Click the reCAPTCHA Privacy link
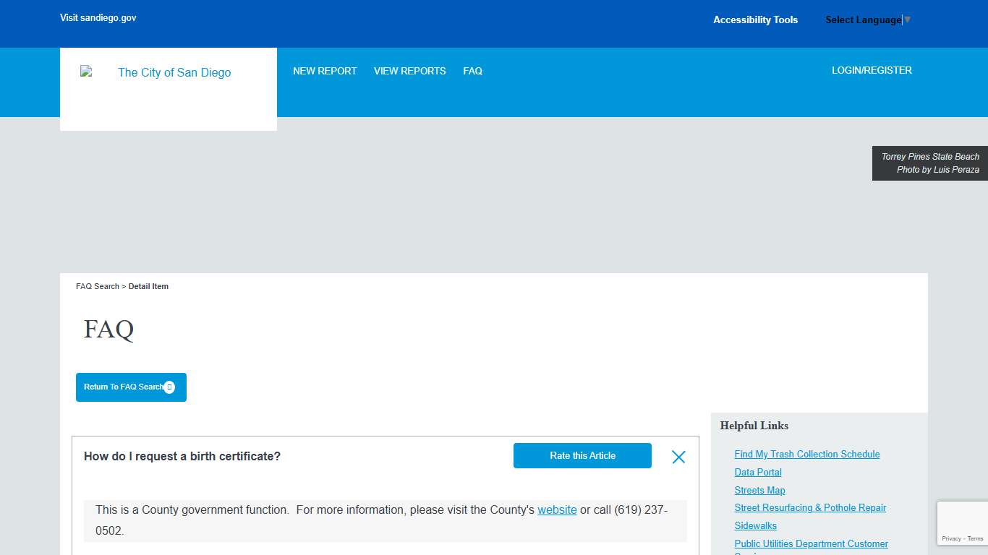 pyautogui.click(x=951, y=539)
